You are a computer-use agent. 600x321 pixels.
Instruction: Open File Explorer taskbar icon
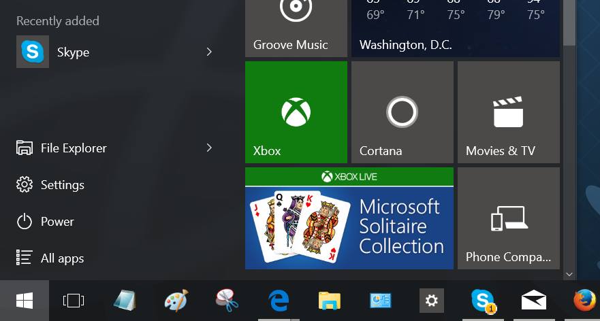[330, 301]
